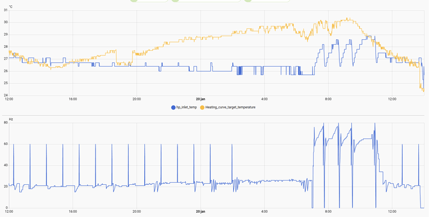429x217 pixels.
Task: Click 8:00 label under temperature chart
Action: point(328,99)
